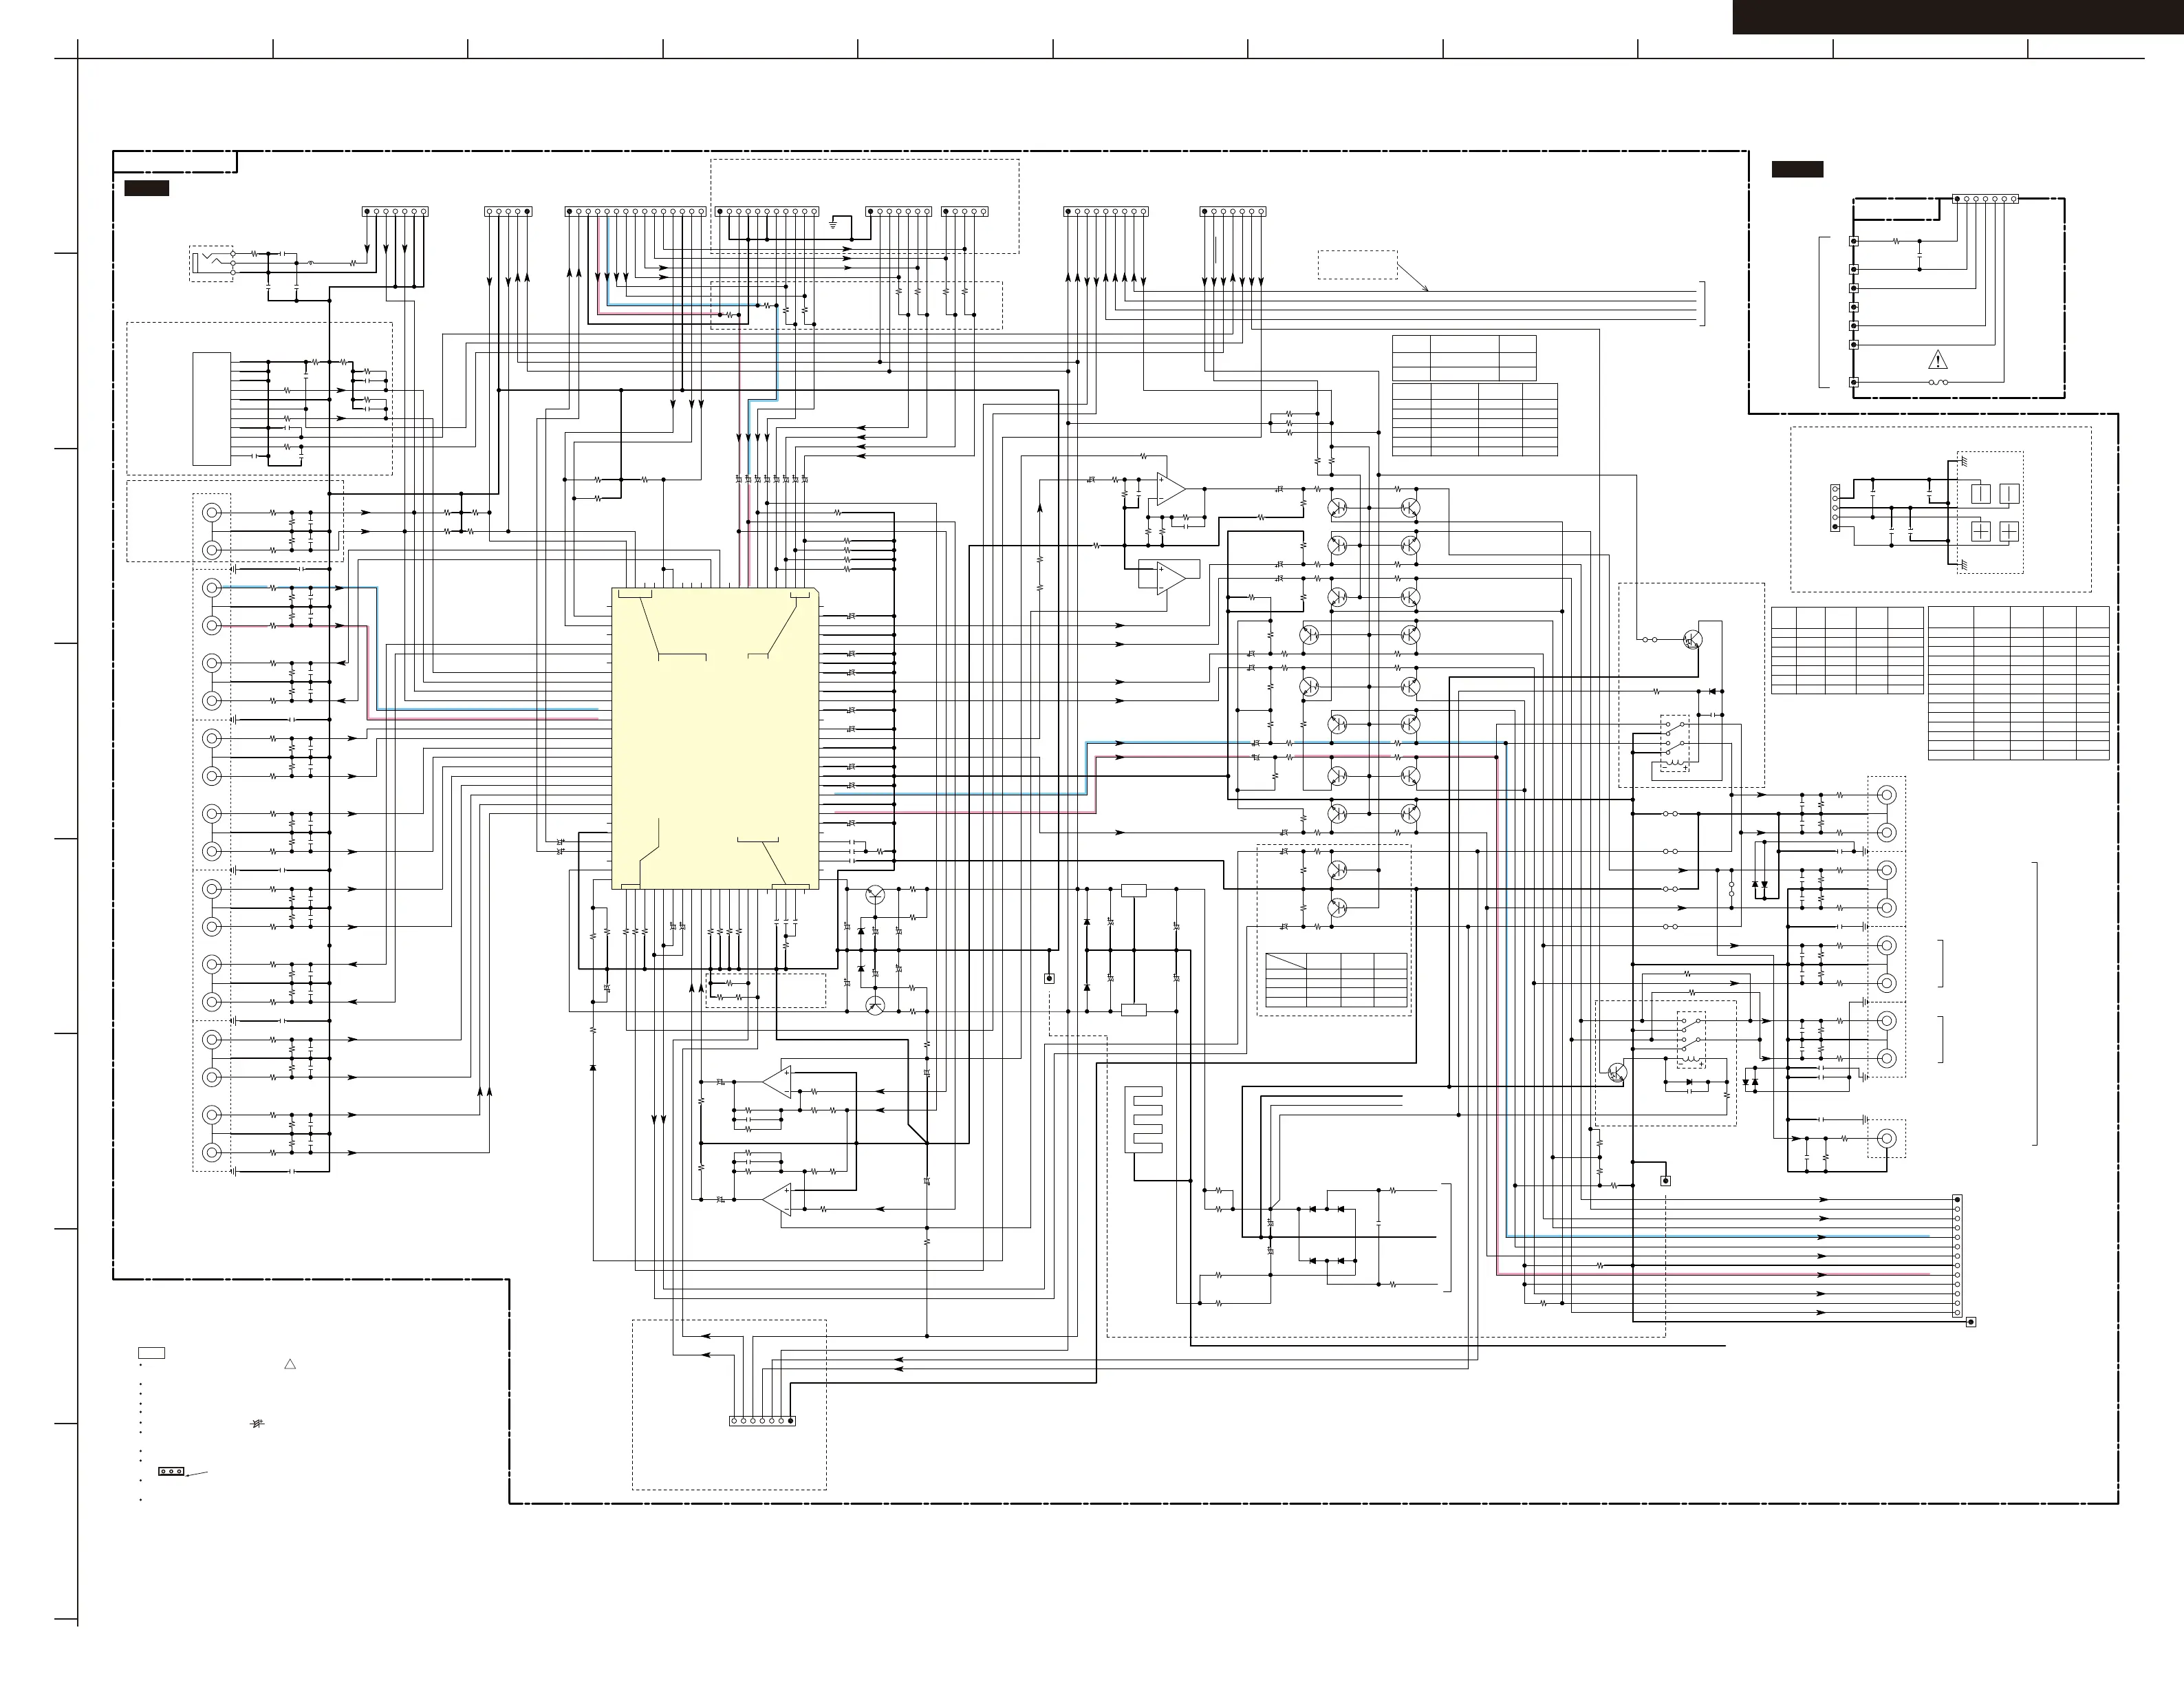The height and width of the screenshot is (1685, 2184).
Task: Select the five-pin vertical connector in right dashed box
Action: coord(1835,508)
